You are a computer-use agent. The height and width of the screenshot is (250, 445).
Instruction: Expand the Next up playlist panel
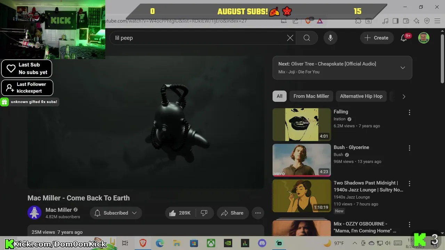[x=403, y=68]
